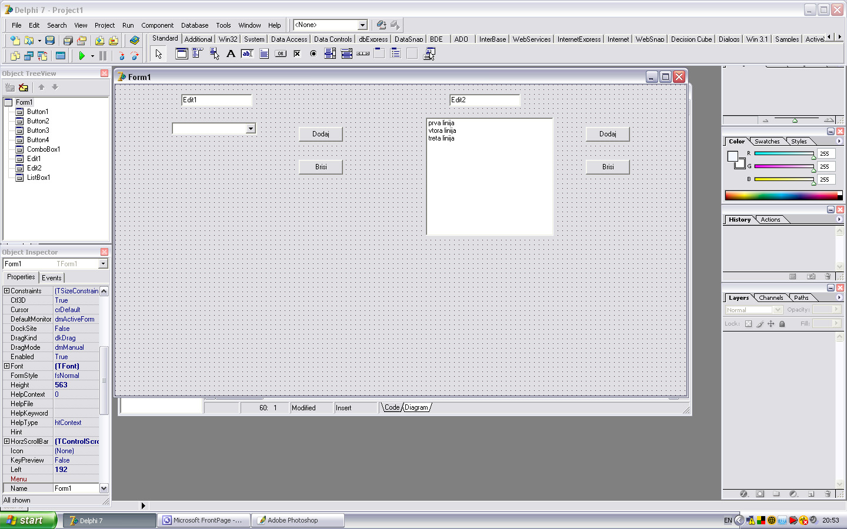Click Brisi button next to ComboBox1
Viewport: 847px width, 529px height.
pos(321,167)
